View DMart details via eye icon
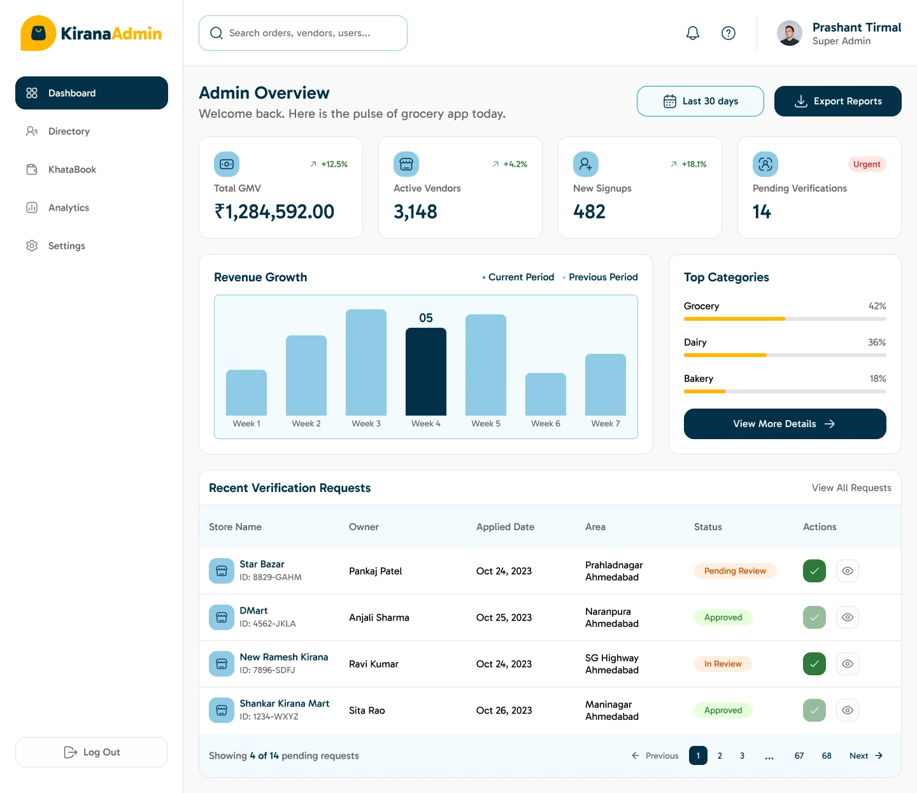Viewport: 917px width, 793px height. point(848,617)
